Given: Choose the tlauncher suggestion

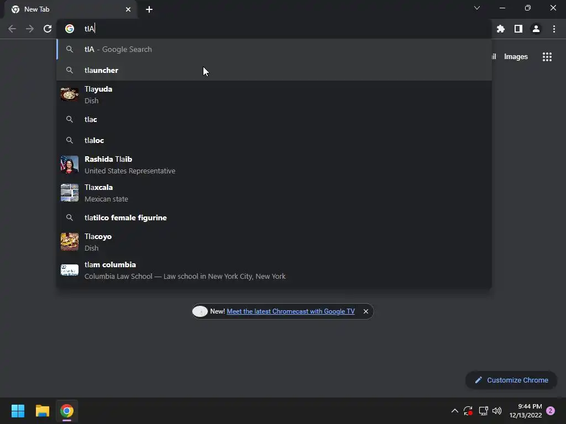Looking at the screenshot, I should point(274,70).
